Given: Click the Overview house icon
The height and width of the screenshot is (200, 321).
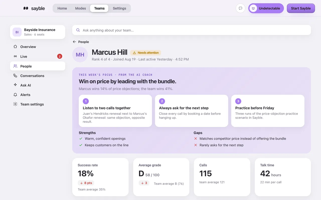Looking at the screenshot, I should (x=15, y=46).
